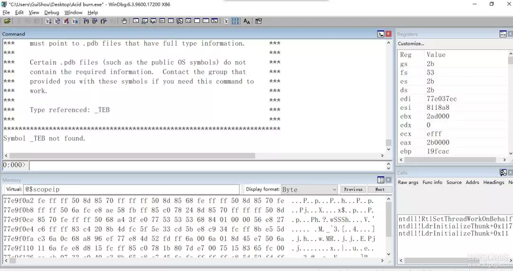Open the Locals window via toolbar icon
513x271 pixels.
tap(153, 21)
